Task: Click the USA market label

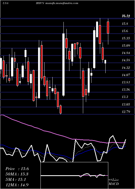Action: [x=6, y=3]
